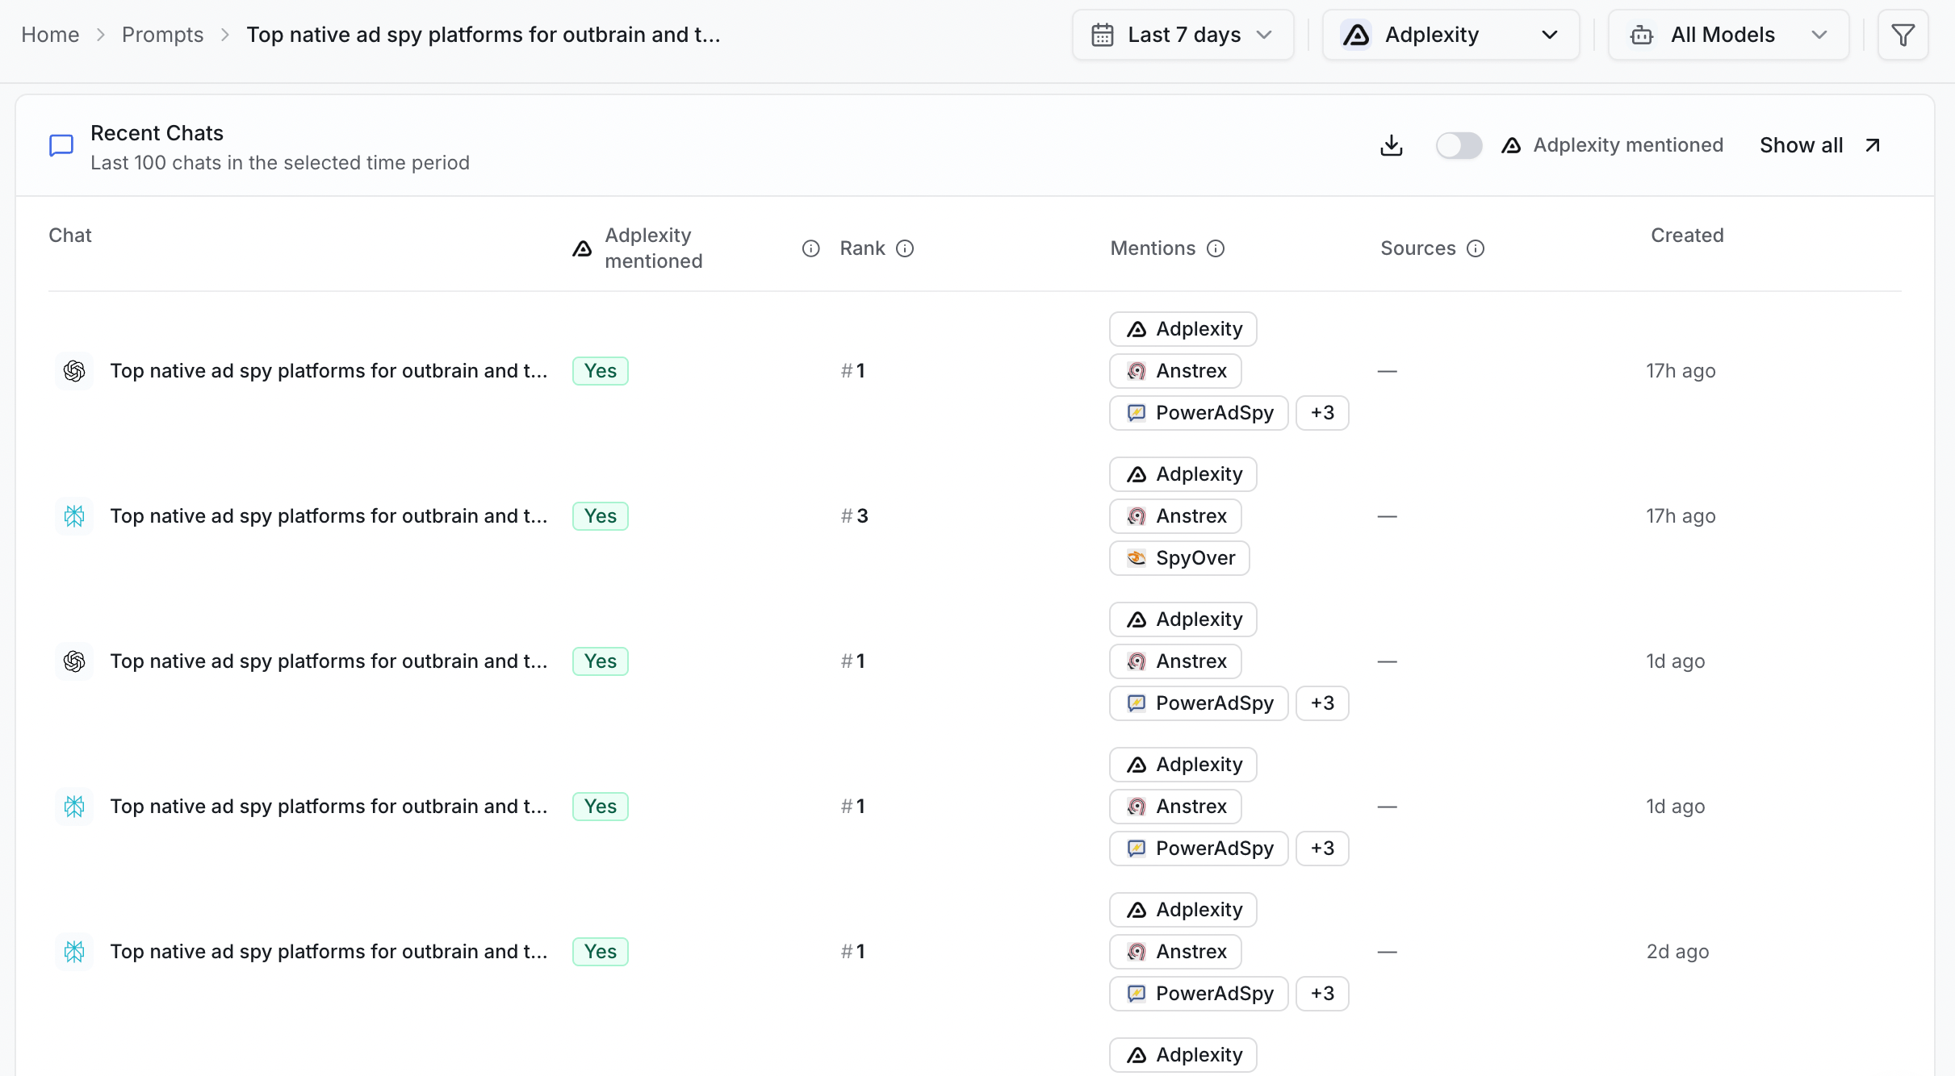Expand +3 mentions in first 17h ago row

pyautogui.click(x=1322, y=413)
